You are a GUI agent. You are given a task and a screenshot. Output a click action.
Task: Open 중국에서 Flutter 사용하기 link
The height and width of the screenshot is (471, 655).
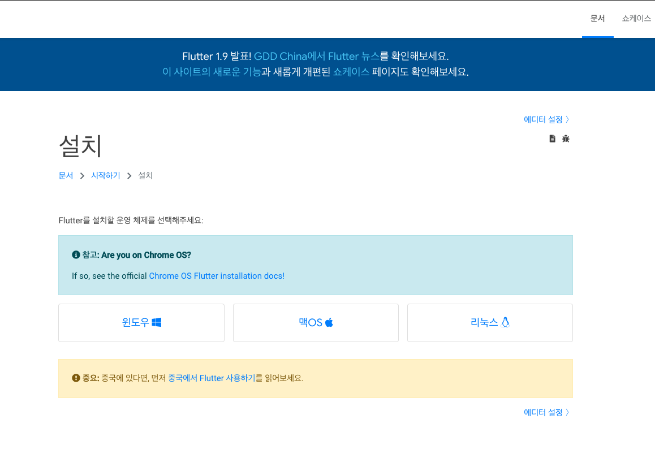click(212, 378)
